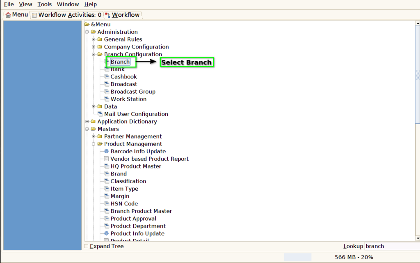Open the Work Station entry
The width and height of the screenshot is (420, 263).
click(128, 99)
